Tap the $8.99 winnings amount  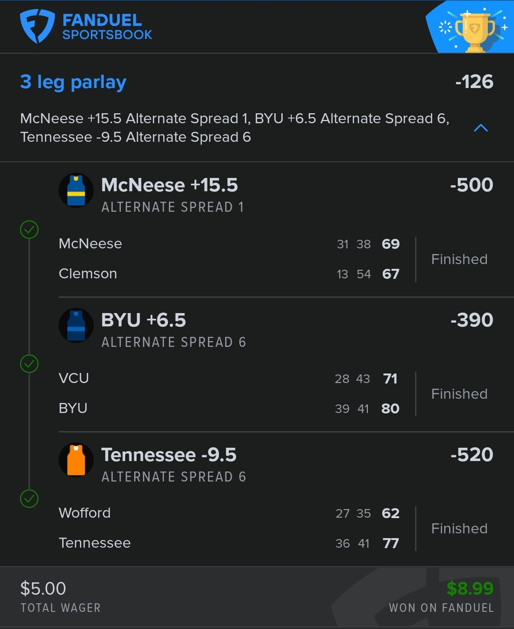point(470,589)
